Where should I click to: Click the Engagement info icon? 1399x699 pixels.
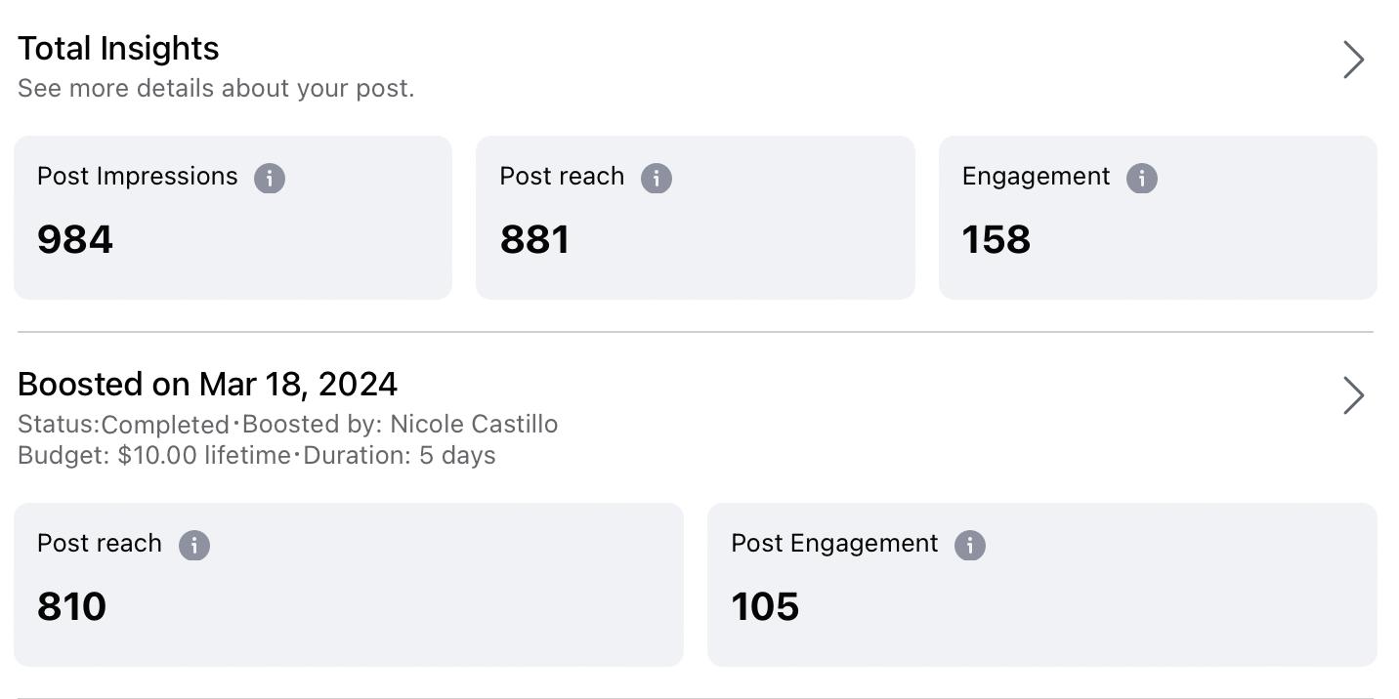click(1141, 179)
